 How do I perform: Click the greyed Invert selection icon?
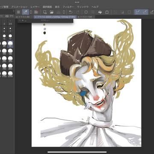122,12
